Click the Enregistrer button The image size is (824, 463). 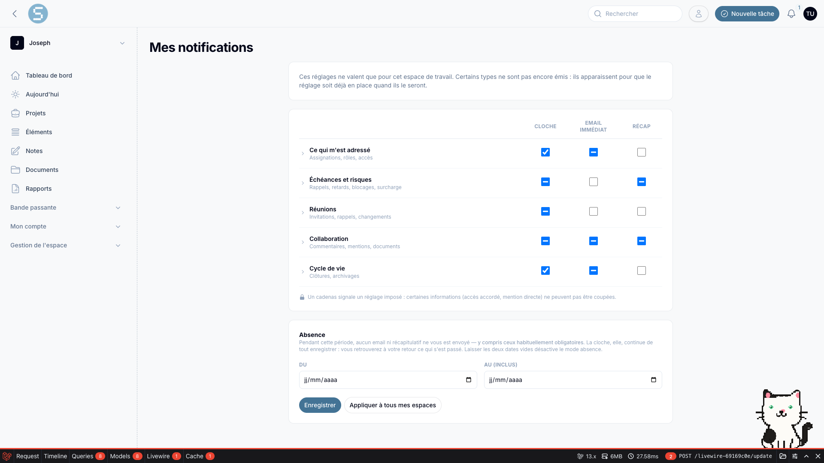(x=320, y=405)
